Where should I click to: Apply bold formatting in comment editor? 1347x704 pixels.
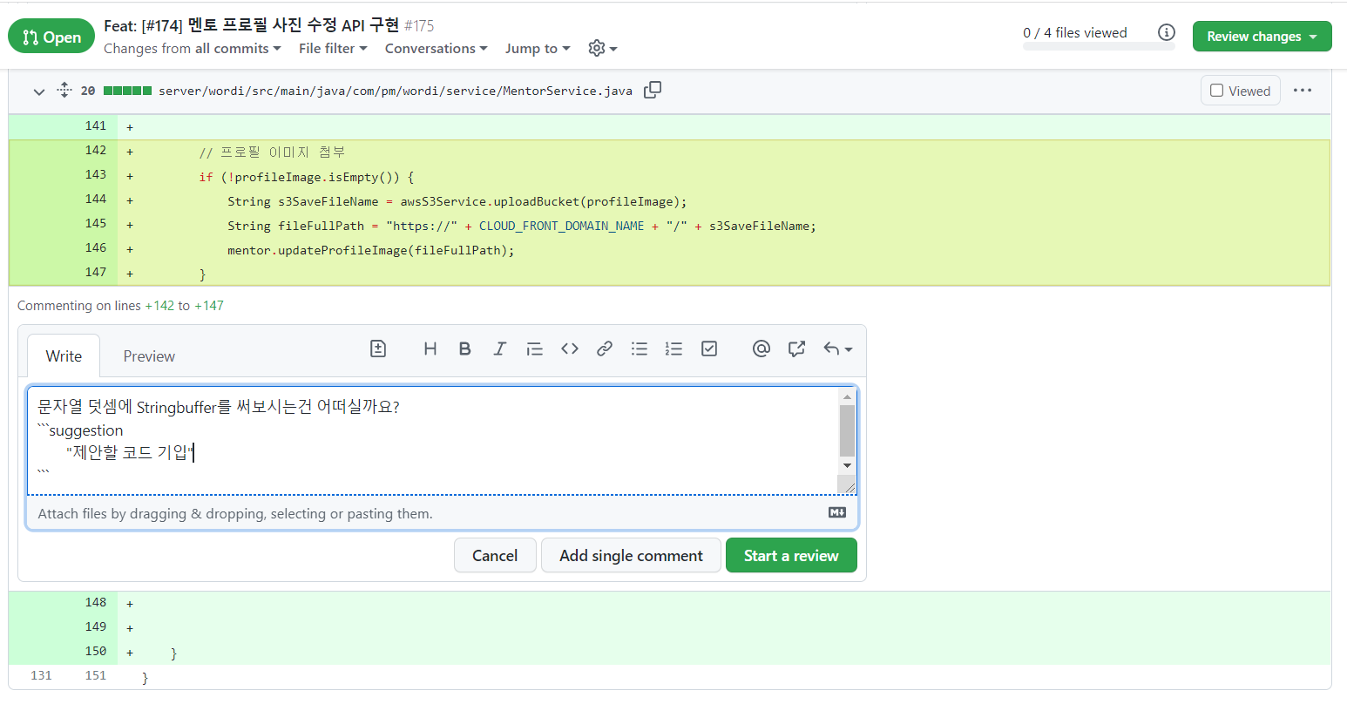464,349
